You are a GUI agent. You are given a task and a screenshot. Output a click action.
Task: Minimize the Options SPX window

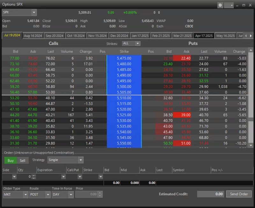[x=237, y=5]
